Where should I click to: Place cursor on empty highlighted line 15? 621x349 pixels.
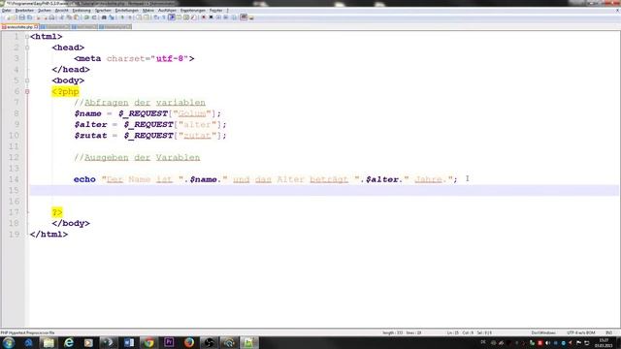(324, 190)
